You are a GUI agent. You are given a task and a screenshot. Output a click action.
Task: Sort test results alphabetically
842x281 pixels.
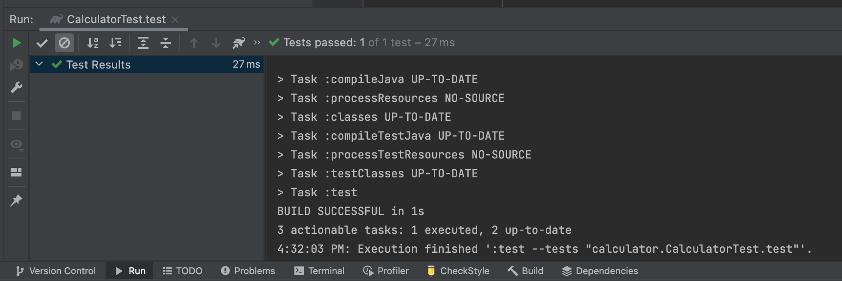[93, 43]
